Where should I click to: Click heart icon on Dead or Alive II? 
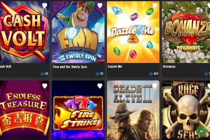coord(155,86)
